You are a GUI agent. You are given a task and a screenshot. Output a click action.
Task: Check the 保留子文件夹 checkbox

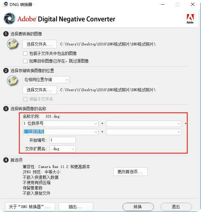pos(25,99)
